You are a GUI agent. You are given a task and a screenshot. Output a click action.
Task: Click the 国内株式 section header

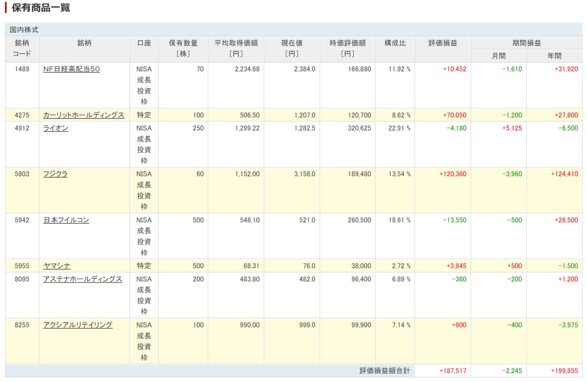[x=24, y=30]
